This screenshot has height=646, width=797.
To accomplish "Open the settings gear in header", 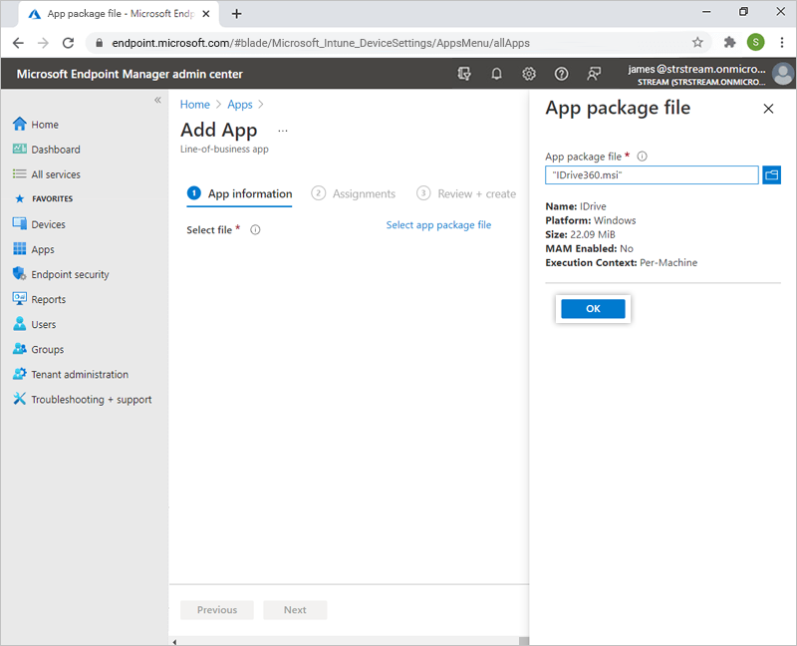I will (529, 74).
